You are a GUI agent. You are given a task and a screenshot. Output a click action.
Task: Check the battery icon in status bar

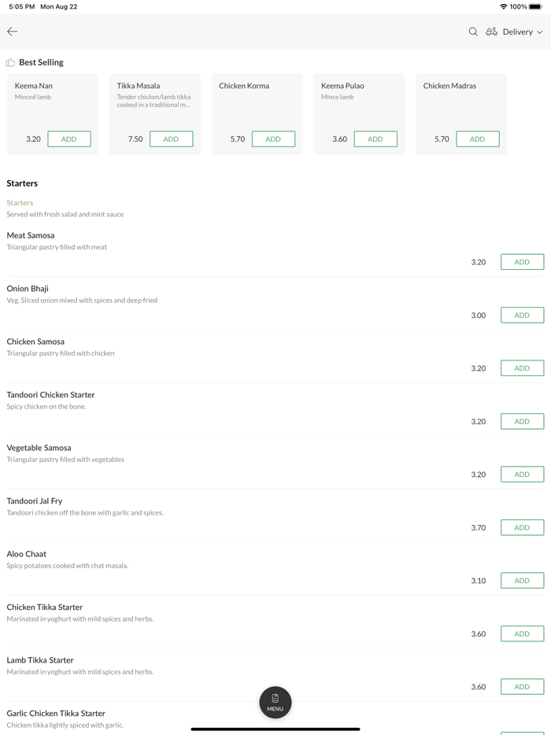coord(536,6)
